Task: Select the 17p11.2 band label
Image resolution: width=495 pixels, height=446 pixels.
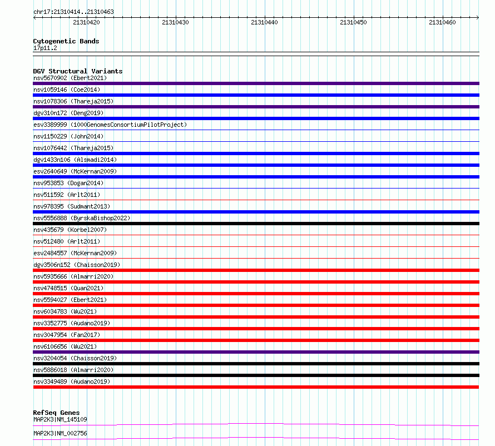Action: (45, 48)
